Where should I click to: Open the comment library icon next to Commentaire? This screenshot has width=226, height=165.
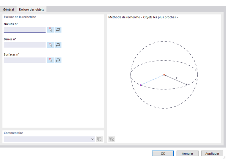pos(99,139)
